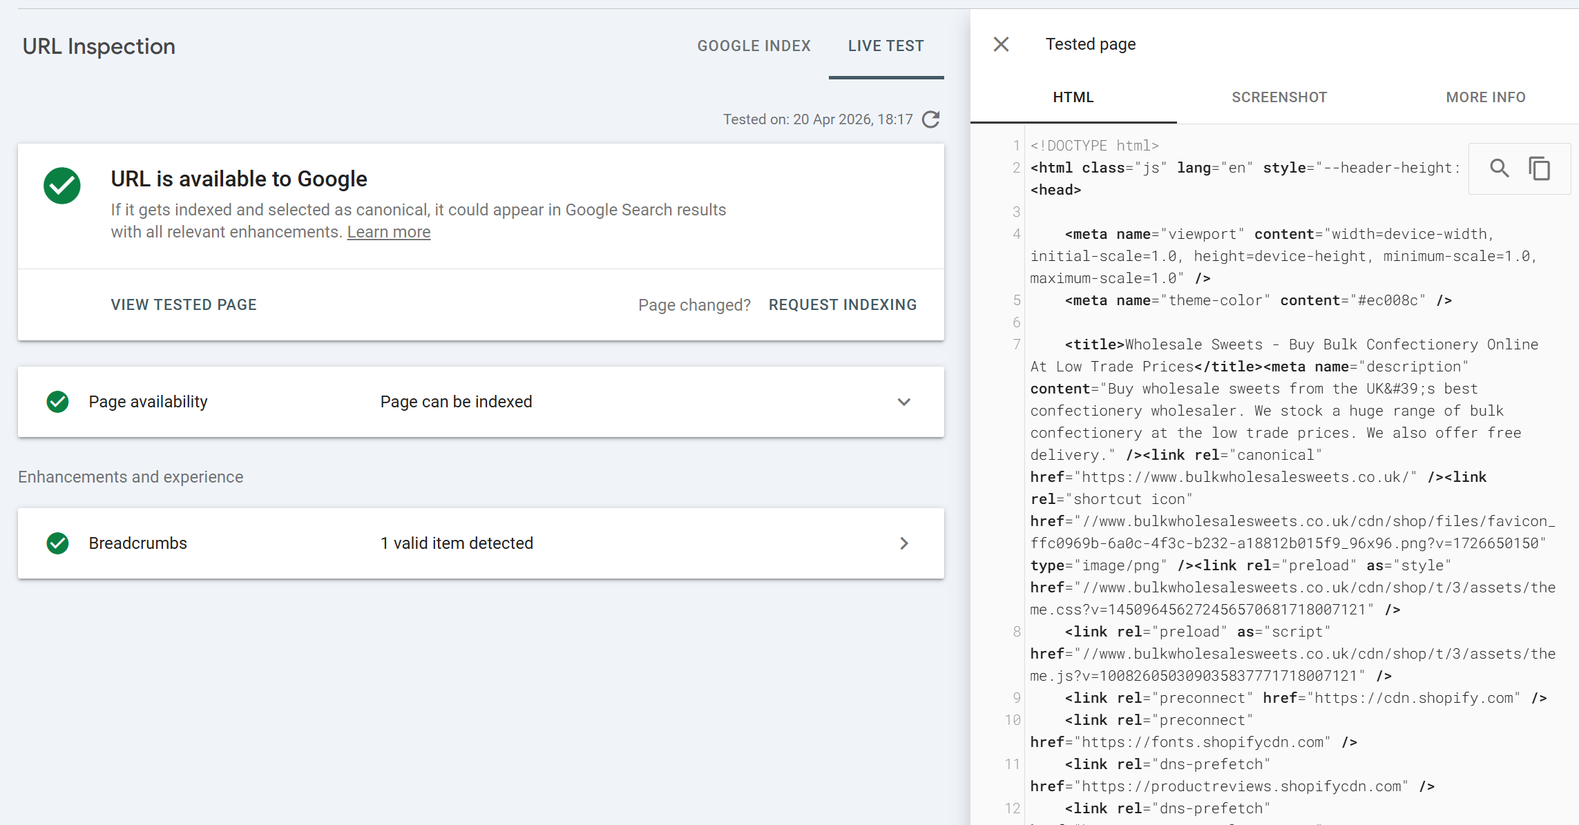Select the Live Test tab
The image size is (1579, 825).
click(x=886, y=46)
